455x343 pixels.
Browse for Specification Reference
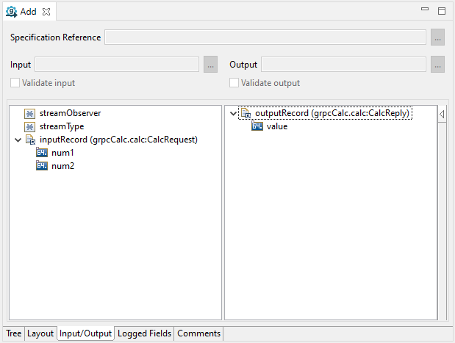437,37
